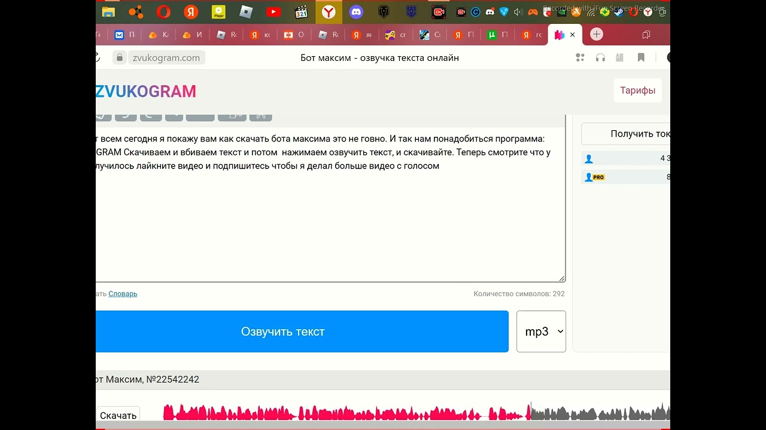Click the PRO user badge icon
Viewport: 766px width, 430px height.
tap(595, 177)
